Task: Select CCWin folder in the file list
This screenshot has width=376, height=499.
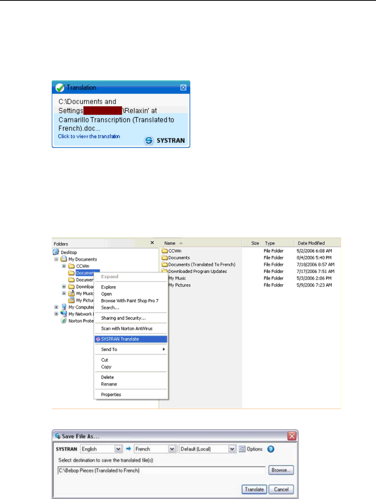Action: (x=172, y=251)
